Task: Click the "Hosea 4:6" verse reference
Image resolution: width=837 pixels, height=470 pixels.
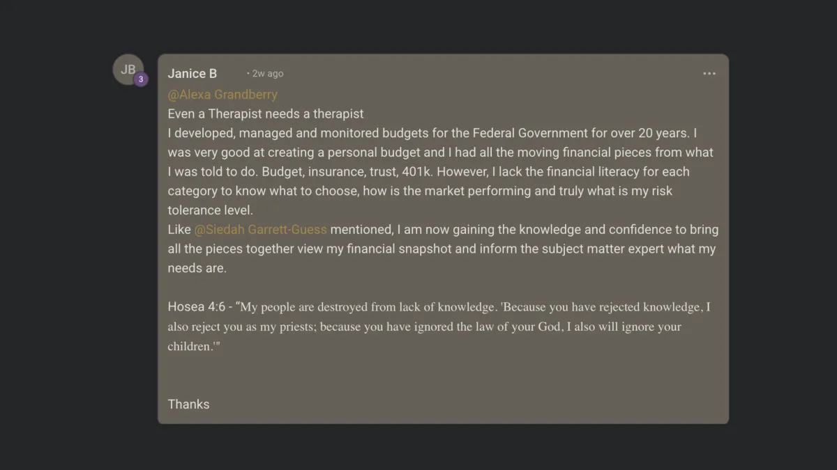Action: pos(197,306)
